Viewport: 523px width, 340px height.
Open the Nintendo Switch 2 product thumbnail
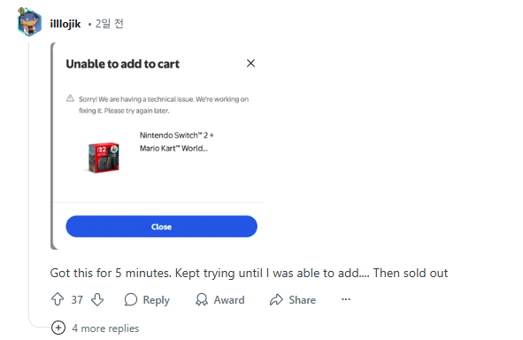tap(104, 158)
